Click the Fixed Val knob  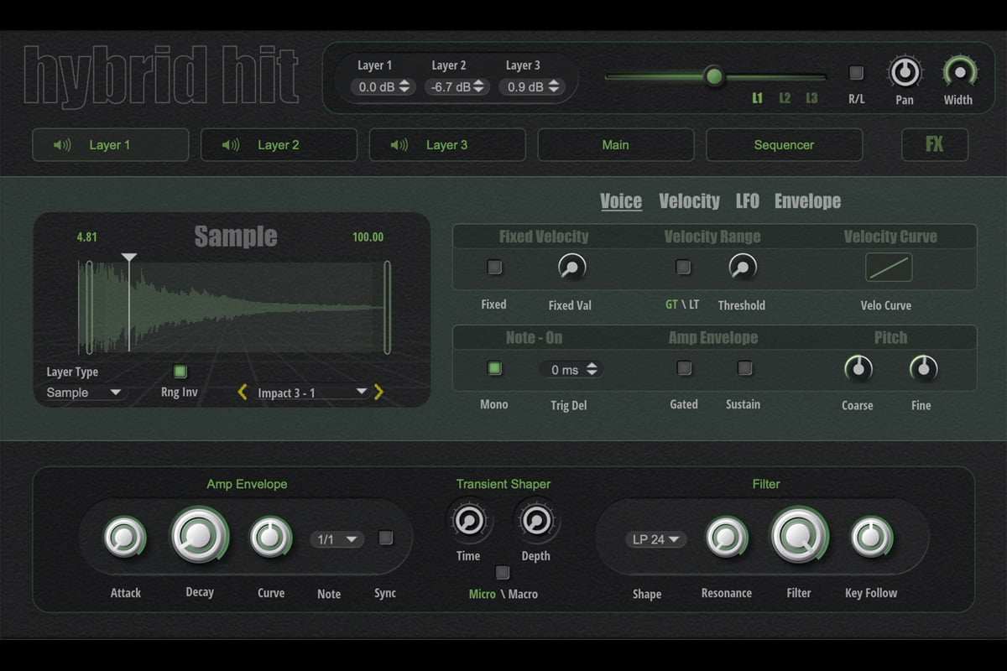[571, 268]
